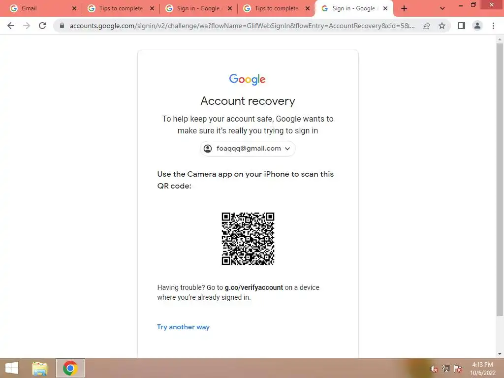Open the Windows Start menu
504x378 pixels.
tap(12, 368)
